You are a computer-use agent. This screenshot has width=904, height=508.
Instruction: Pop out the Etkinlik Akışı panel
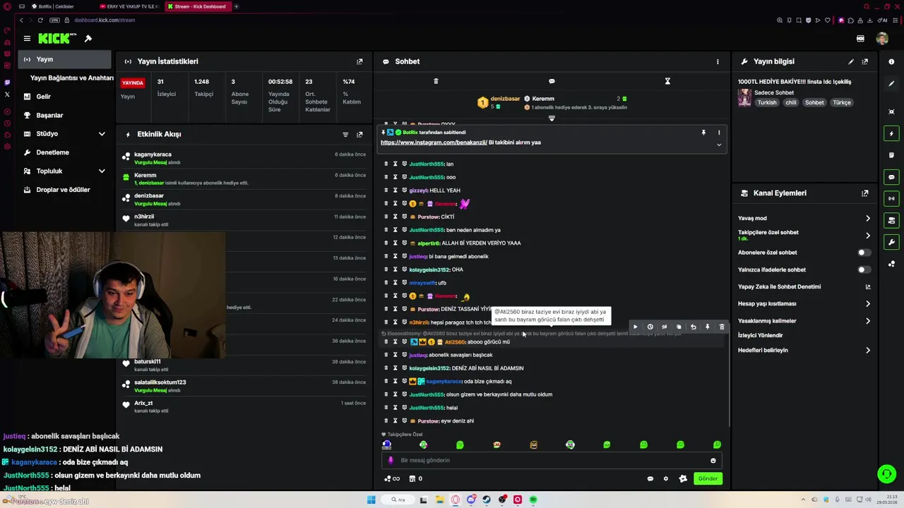coord(359,134)
